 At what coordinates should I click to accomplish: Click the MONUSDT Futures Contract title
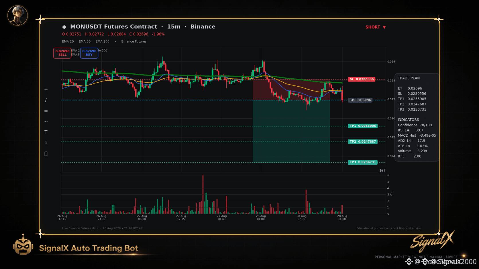point(114,27)
